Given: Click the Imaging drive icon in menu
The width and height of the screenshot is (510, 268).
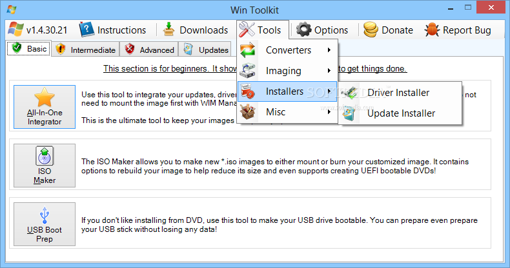Looking at the screenshot, I should [248, 70].
